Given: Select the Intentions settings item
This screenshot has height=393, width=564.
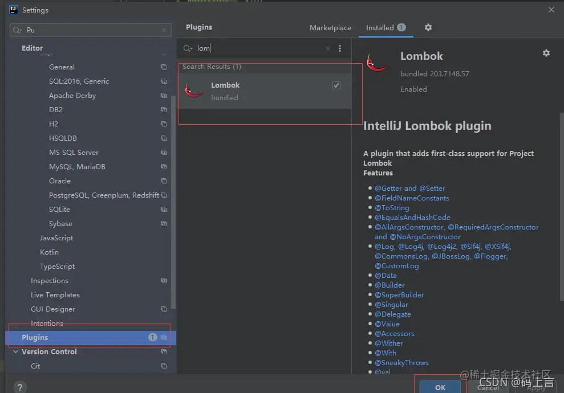Looking at the screenshot, I should point(47,324).
